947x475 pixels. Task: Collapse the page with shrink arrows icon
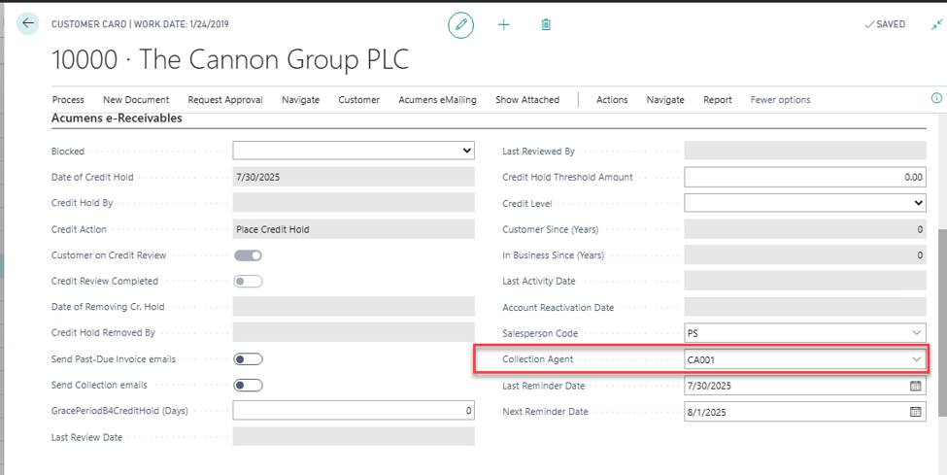(x=936, y=25)
